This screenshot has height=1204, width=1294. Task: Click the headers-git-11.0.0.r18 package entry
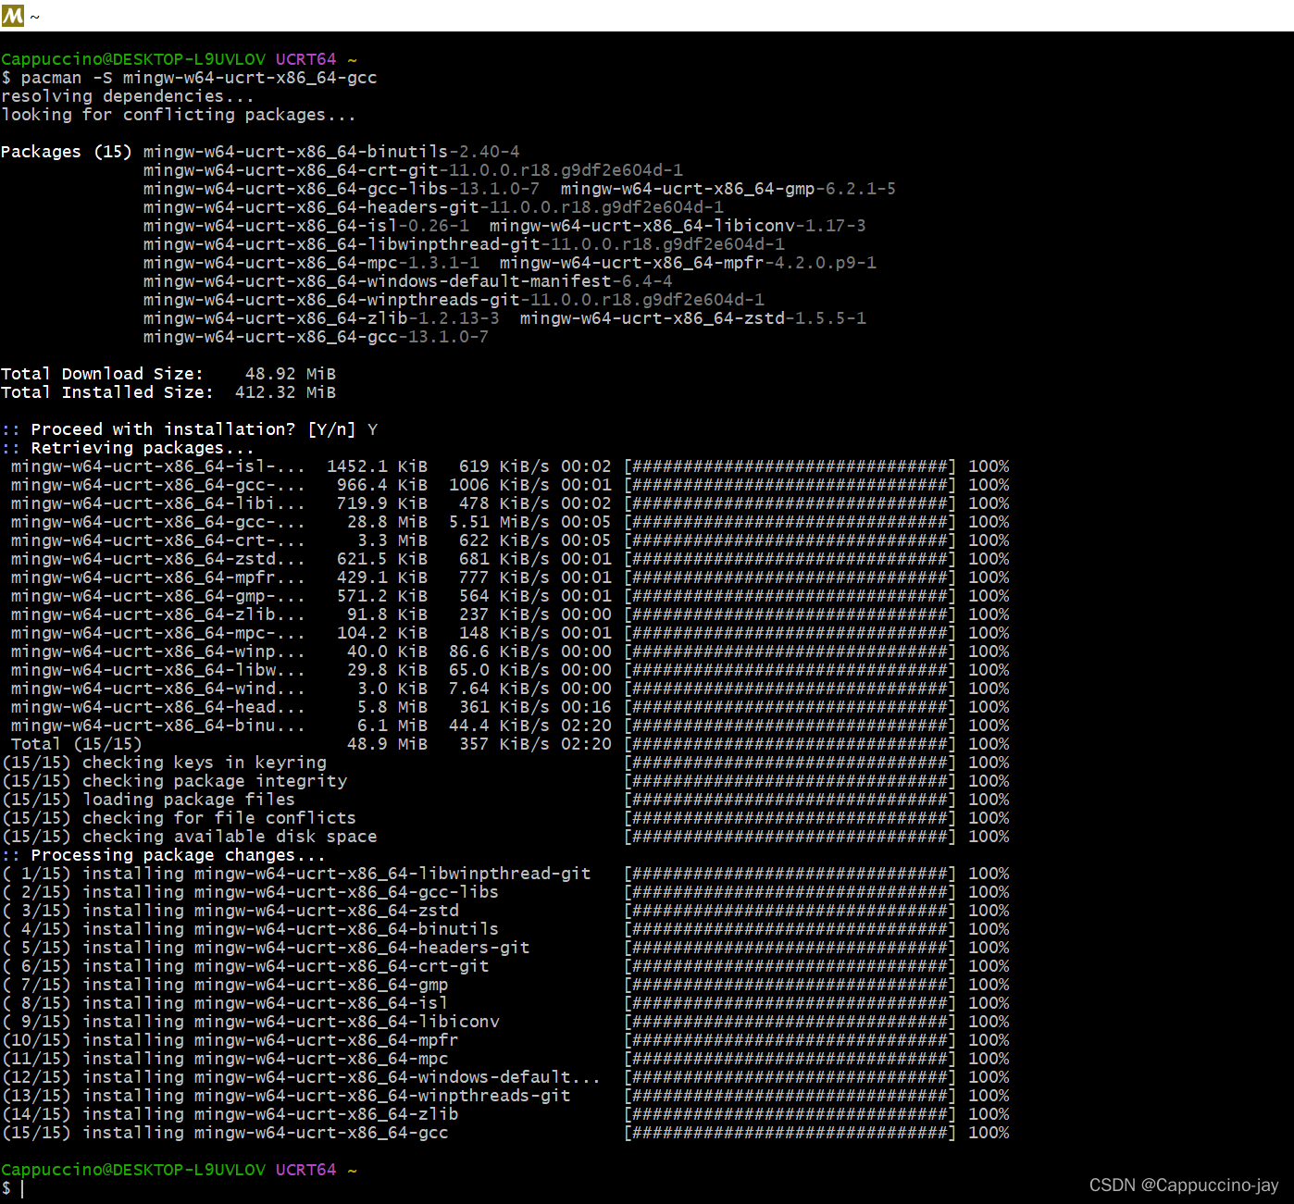point(433,207)
